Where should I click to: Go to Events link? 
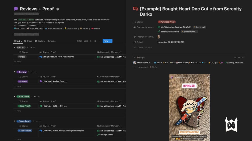pos(96,28)
